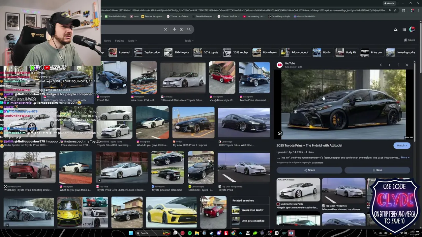The width and height of the screenshot is (422, 237).
Task: Open the Learn More copyright link
Action: click(x=318, y=163)
